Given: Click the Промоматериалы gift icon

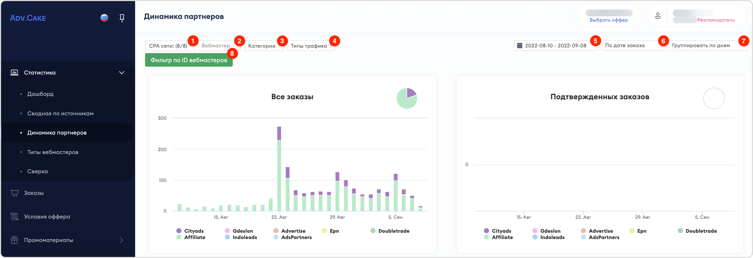Looking at the screenshot, I should pos(14,240).
